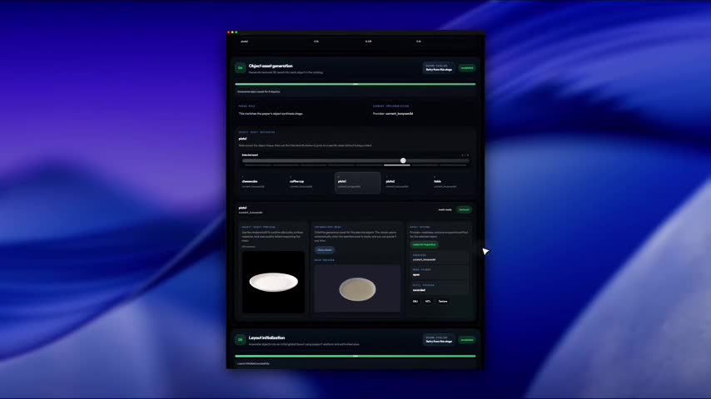Retry from Object asset generation stage
The height and width of the screenshot is (399, 711).
439,68
